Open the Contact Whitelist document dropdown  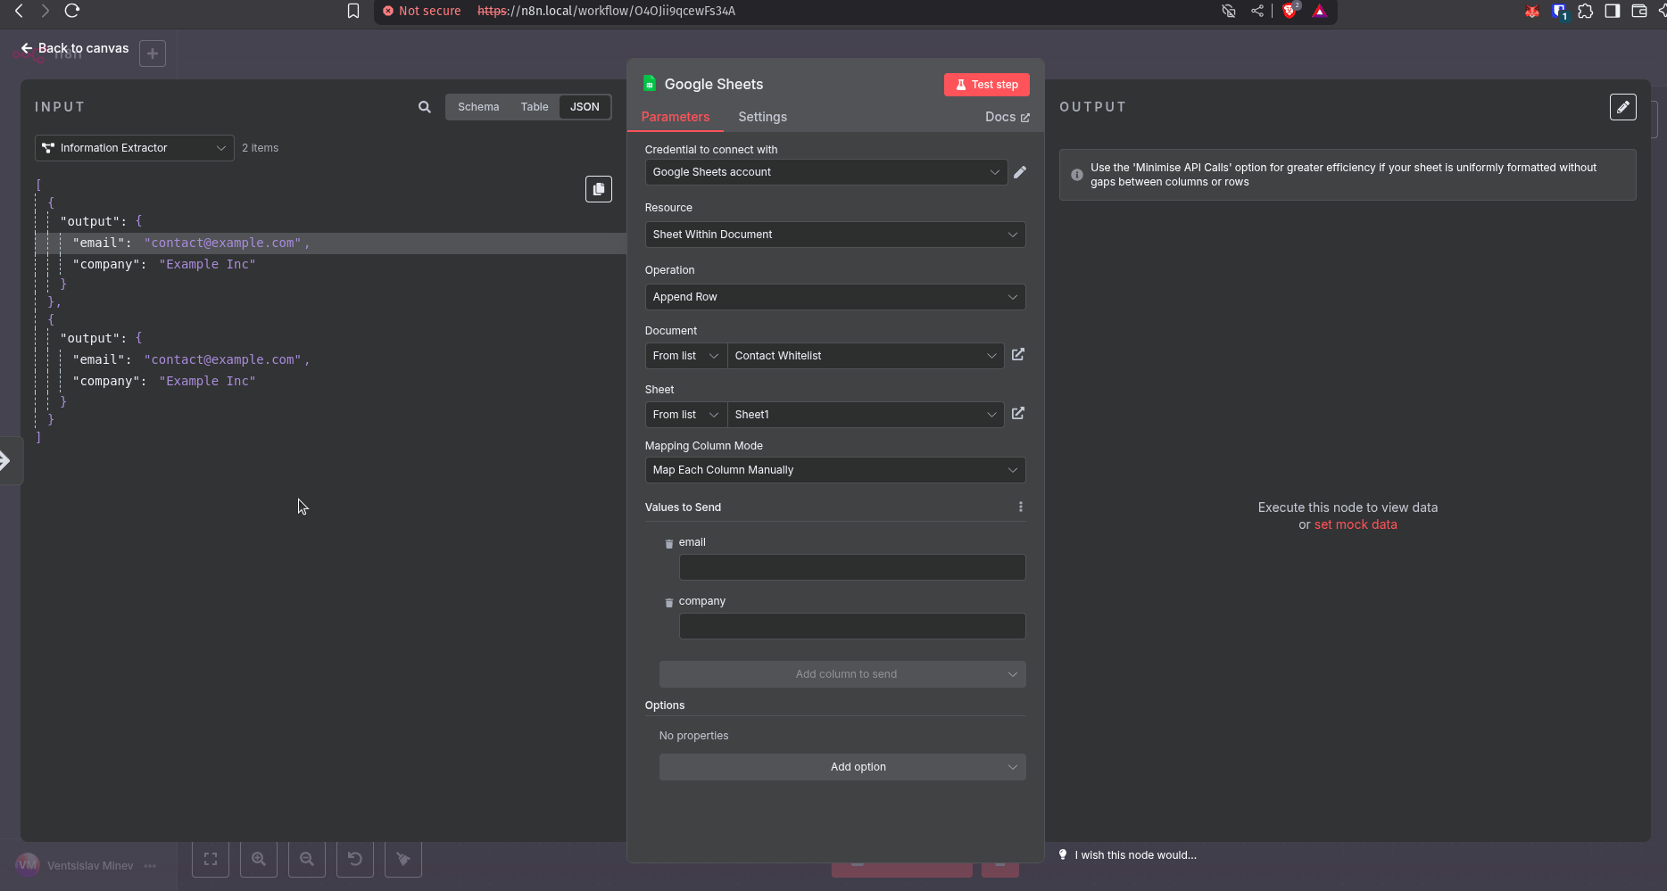click(866, 356)
